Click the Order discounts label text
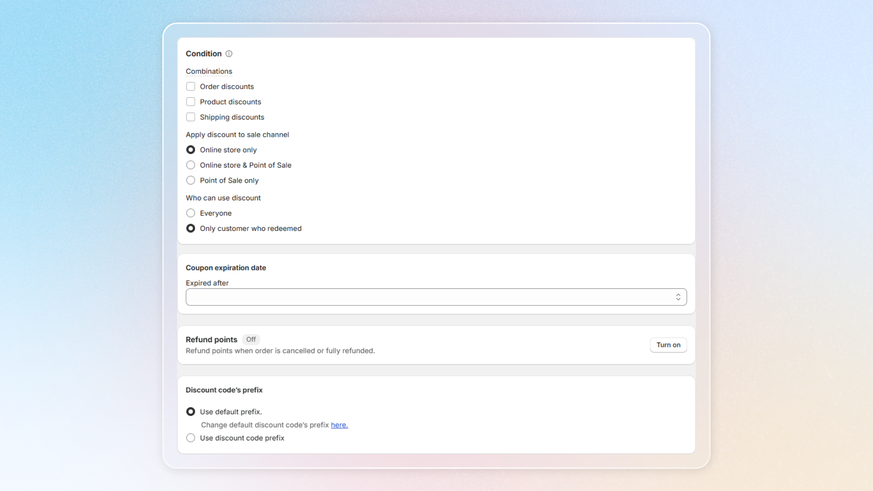This screenshot has height=491, width=873. point(226,86)
